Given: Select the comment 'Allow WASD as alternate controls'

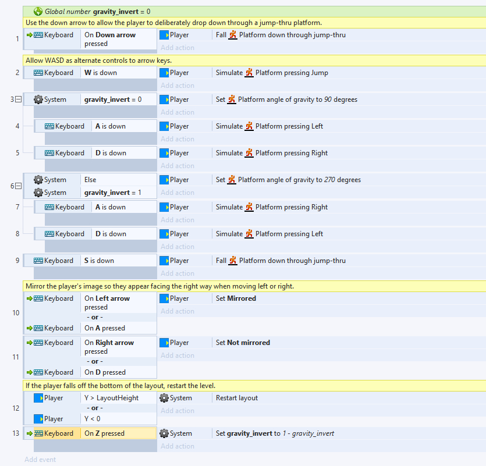Looking at the screenshot, I should 254,61.
